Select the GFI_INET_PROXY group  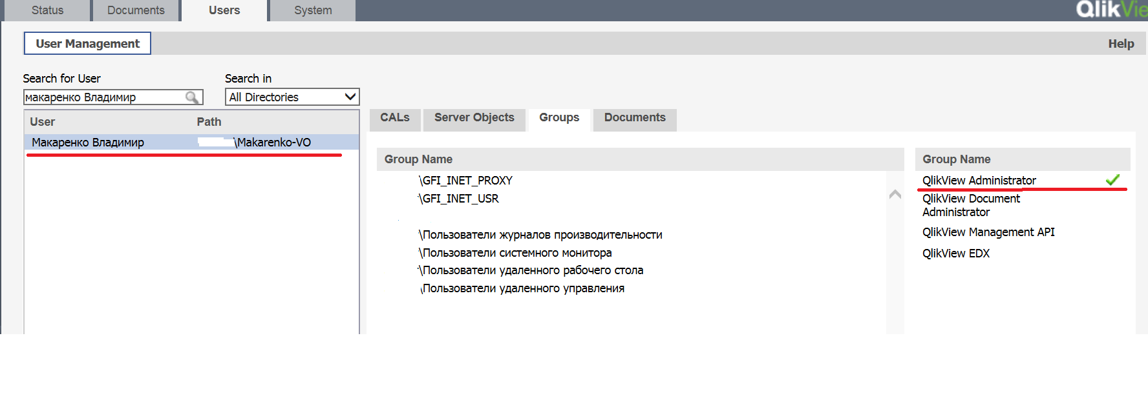[465, 181]
